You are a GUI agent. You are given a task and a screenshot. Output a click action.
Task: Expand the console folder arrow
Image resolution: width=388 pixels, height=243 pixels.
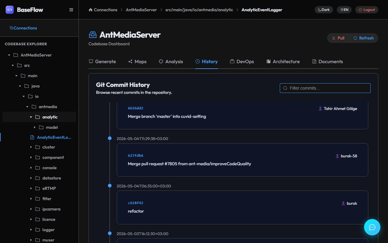[31, 168]
